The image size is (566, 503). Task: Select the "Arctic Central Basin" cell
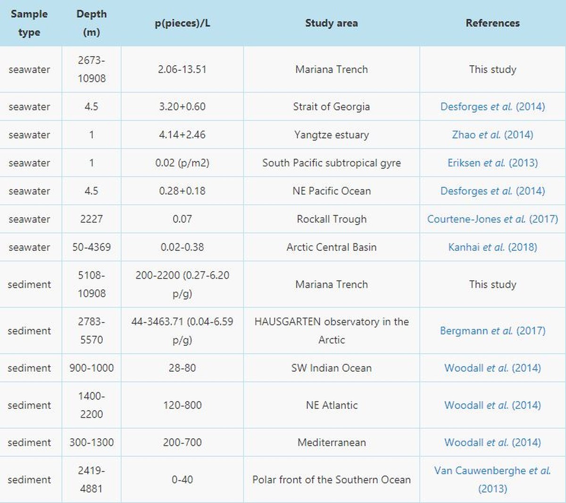click(332, 247)
